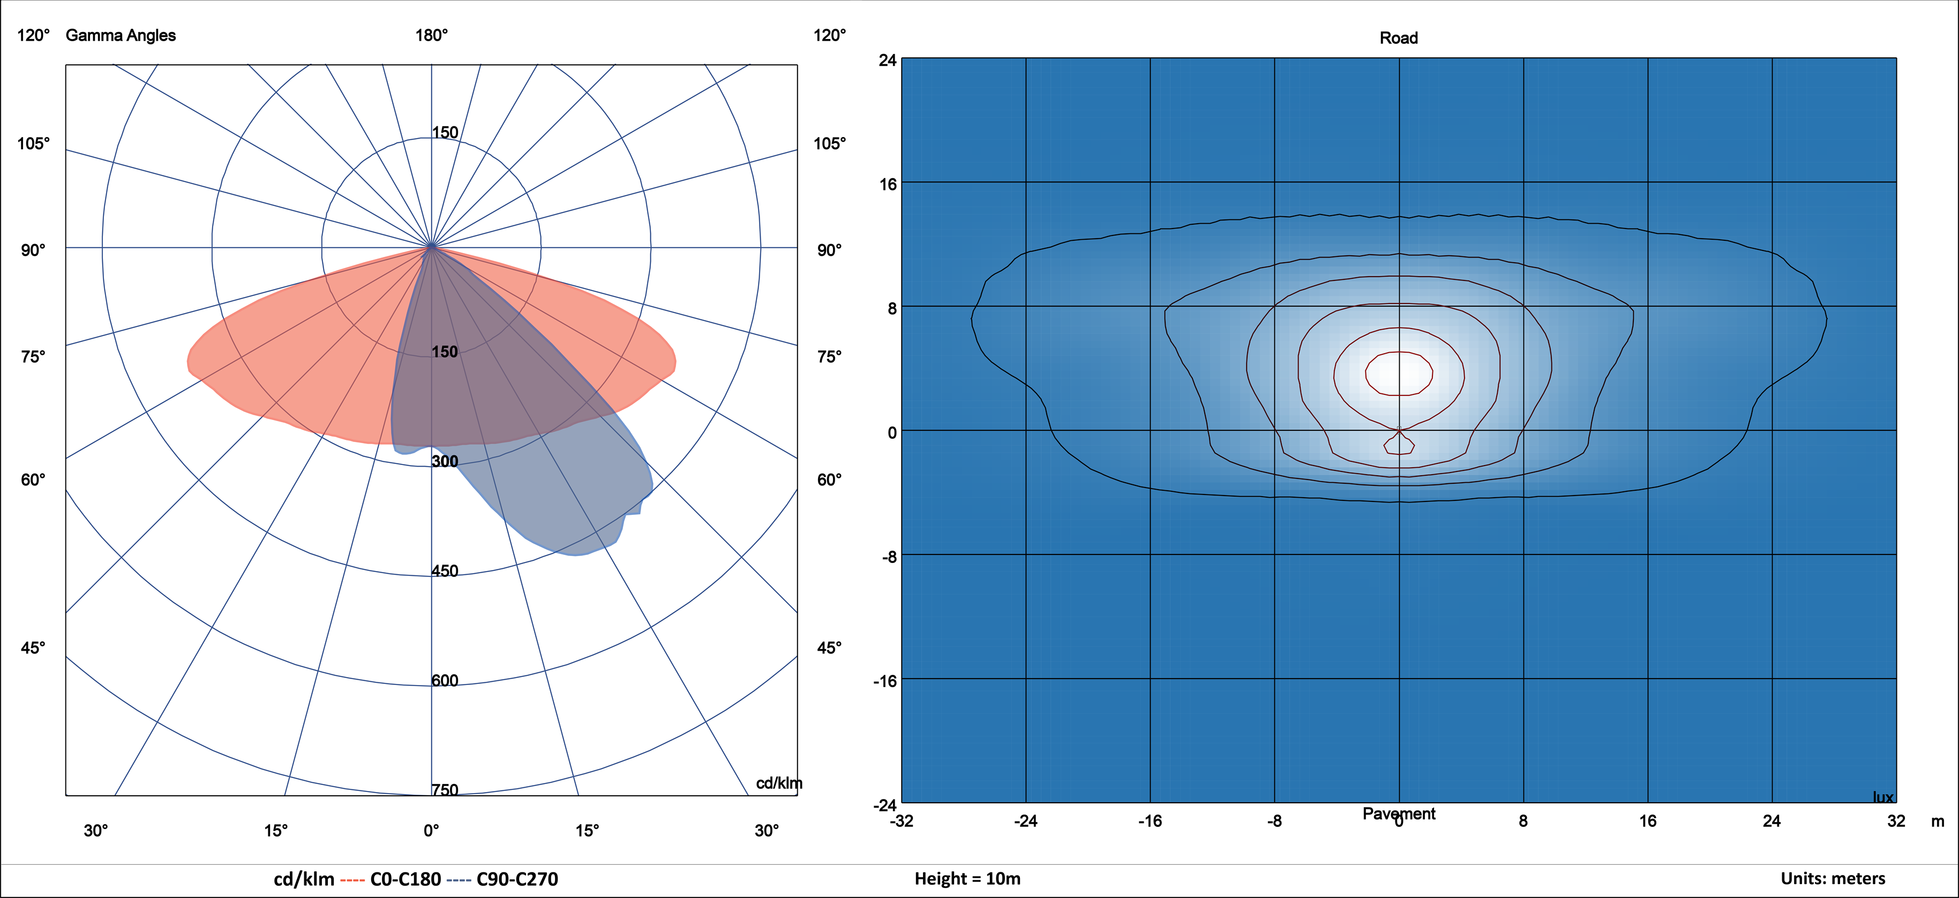Image resolution: width=1959 pixels, height=898 pixels.
Task: Click the innermost isolux contour hotspot
Action: pyautogui.click(x=1399, y=373)
